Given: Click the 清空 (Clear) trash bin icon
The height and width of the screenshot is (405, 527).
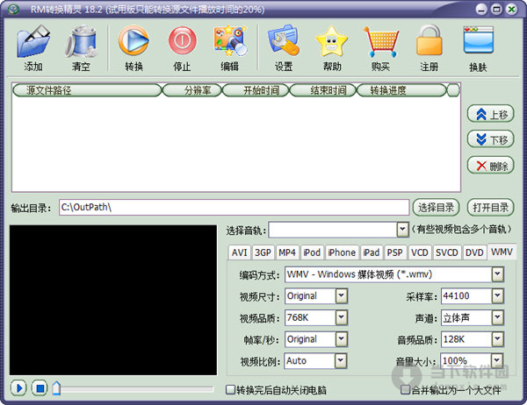Looking at the screenshot, I should 81,41.
